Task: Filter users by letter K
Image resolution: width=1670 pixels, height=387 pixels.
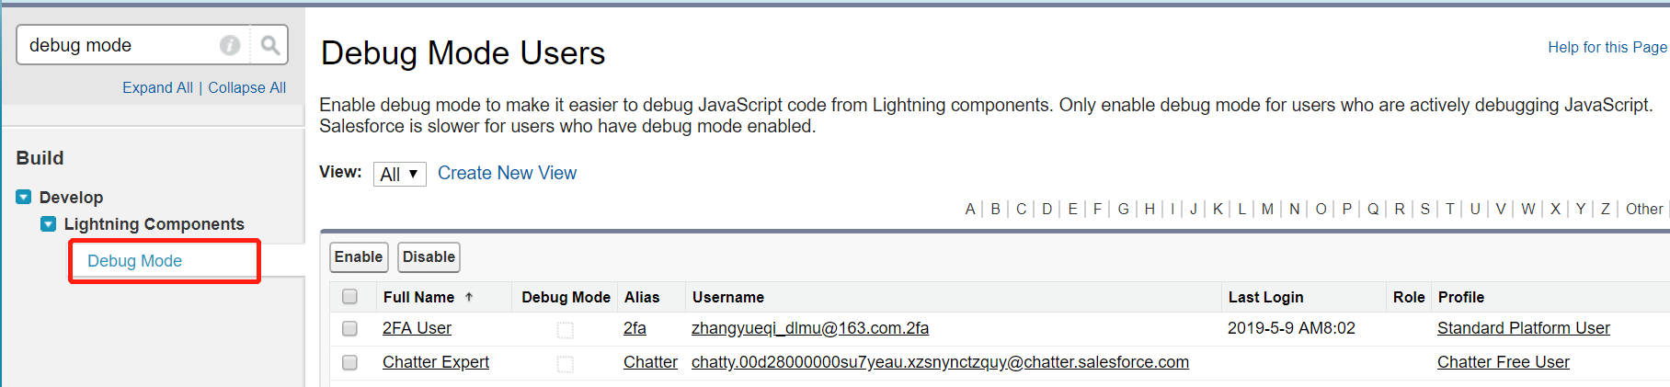Action: tap(1218, 209)
